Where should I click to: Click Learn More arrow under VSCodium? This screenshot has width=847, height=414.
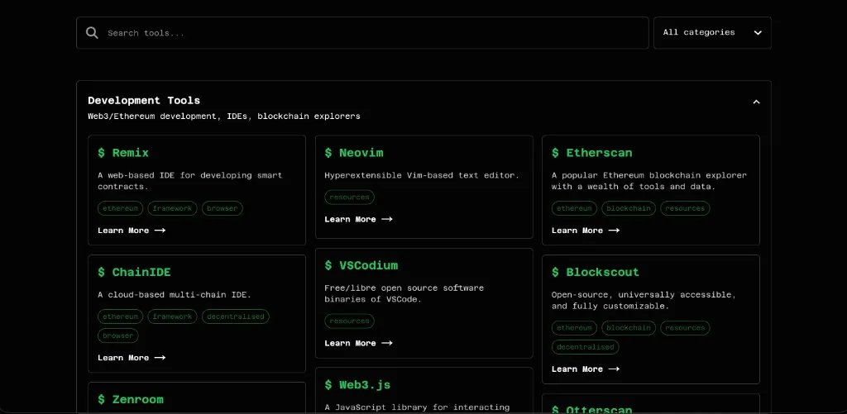coord(387,343)
